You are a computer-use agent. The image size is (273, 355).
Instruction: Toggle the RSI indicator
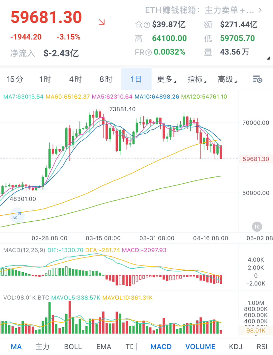tap(262, 346)
